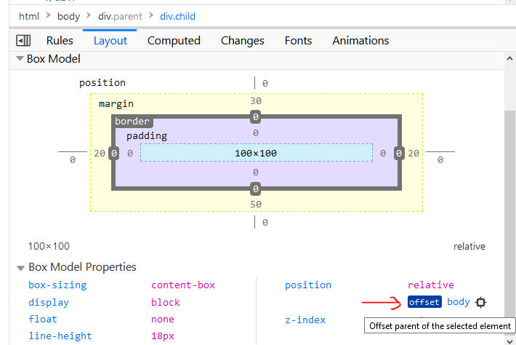
Task: Click the body breadcrumb element
Action: 69,16
